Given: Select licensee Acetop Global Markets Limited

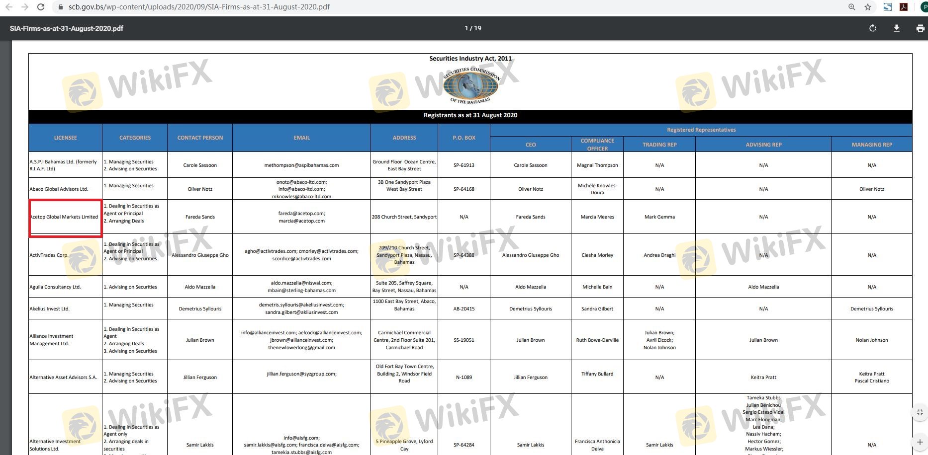Looking at the screenshot, I should 64,217.
